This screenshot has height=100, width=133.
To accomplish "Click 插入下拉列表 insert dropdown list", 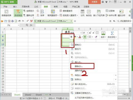I will tap(99, 13).
